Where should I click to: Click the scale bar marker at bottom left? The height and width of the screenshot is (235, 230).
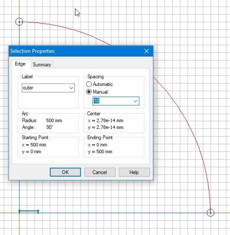[29, 211]
